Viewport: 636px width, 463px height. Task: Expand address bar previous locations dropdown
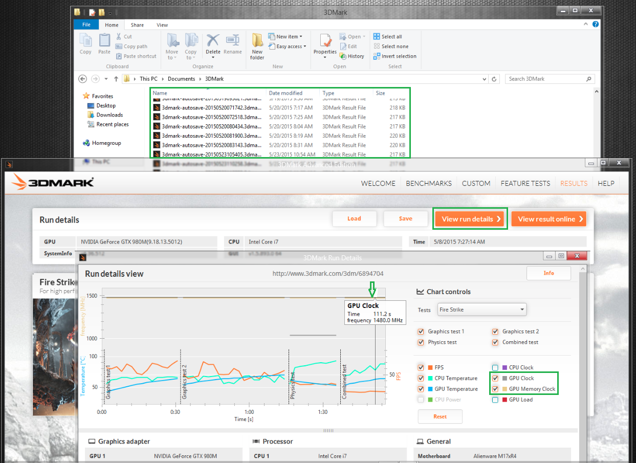[485, 79]
